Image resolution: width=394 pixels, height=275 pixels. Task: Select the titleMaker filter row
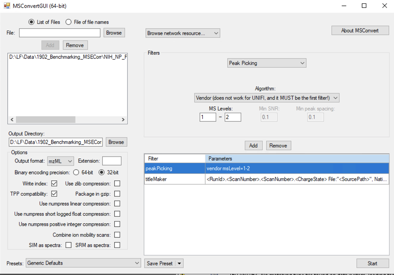click(x=266, y=179)
